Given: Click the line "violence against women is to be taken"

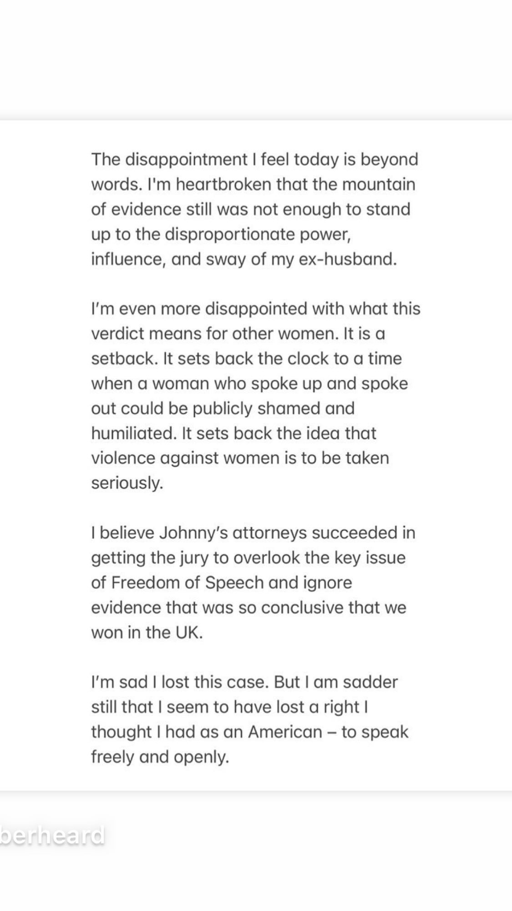Looking at the screenshot, I should [240, 458].
